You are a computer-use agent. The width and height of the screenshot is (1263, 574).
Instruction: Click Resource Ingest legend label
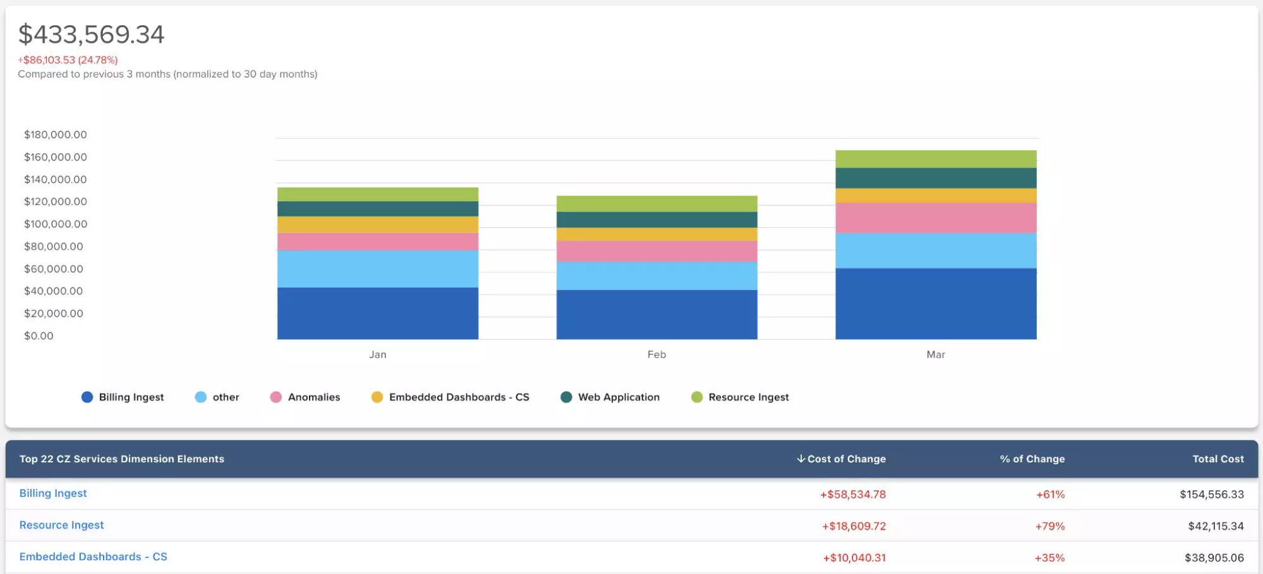pyautogui.click(x=749, y=397)
